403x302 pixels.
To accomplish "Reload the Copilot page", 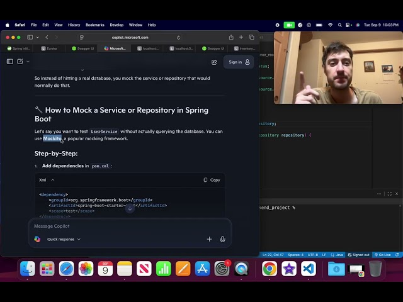I will 178,38.
